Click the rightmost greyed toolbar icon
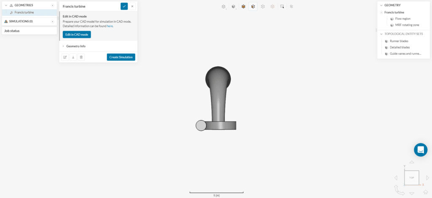The image size is (432, 198). click(x=292, y=6)
